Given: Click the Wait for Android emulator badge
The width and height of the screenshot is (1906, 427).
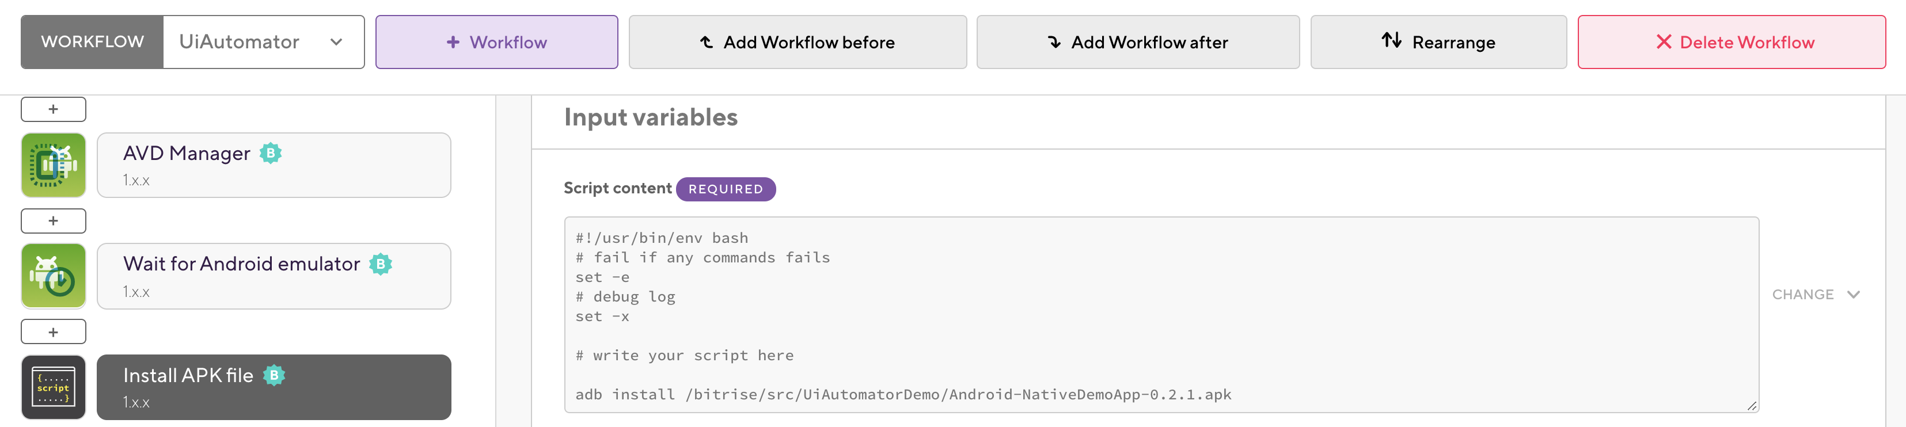Looking at the screenshot, I should pos(380,264).
